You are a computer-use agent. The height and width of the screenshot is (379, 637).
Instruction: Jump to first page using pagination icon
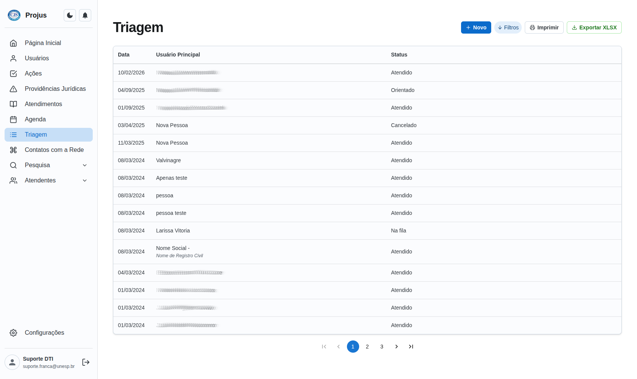324,347
